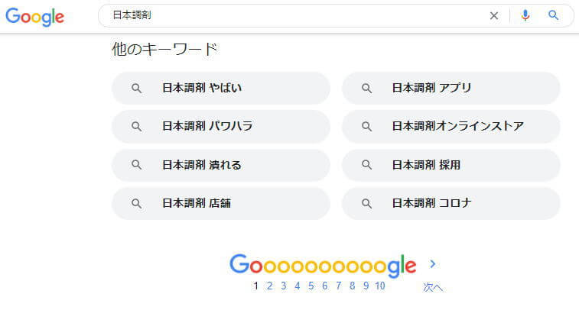This screenshot has height=310, width=579.
Task: Open results page 7
Action: tap(338, 286)
